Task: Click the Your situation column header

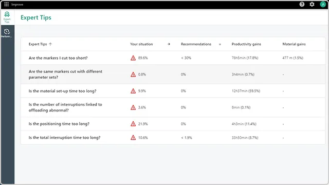Action: 141,44
